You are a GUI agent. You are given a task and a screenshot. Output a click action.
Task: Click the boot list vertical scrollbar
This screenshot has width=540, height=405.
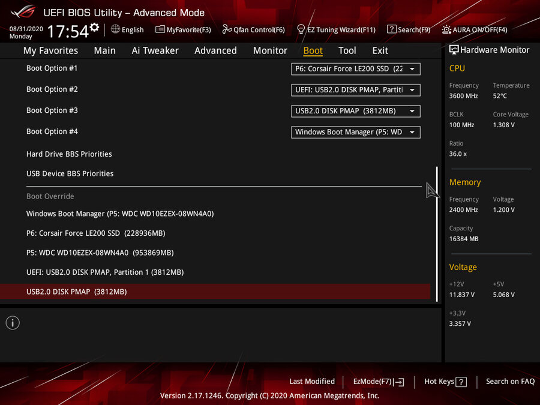tap(437, 234)
